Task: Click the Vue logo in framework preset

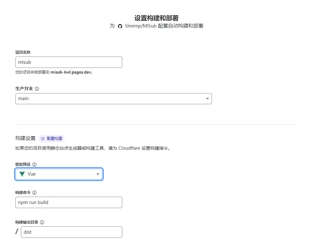Action: (x=22, y=174)
